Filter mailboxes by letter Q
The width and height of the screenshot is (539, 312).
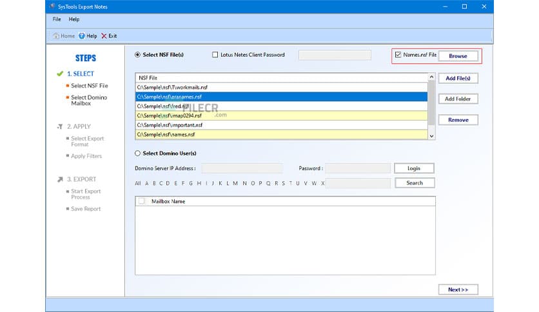click(268, 184)
